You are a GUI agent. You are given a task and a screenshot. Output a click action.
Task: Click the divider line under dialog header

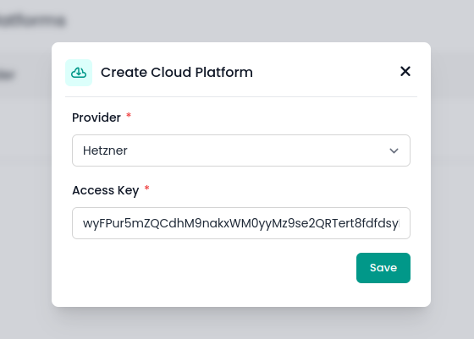click(241, 97)
